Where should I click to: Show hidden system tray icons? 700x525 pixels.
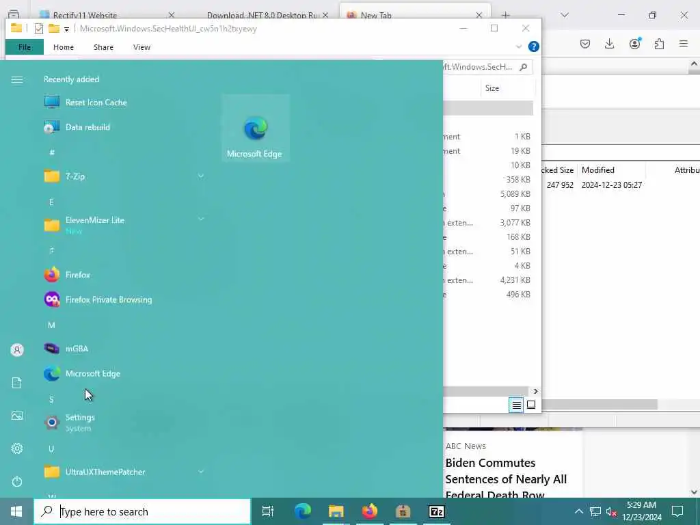(578, 511)
